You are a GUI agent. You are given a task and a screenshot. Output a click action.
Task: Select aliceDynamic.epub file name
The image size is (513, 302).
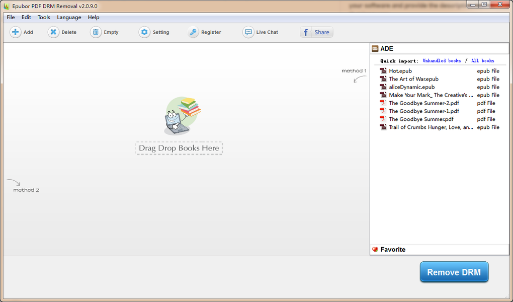411,87
